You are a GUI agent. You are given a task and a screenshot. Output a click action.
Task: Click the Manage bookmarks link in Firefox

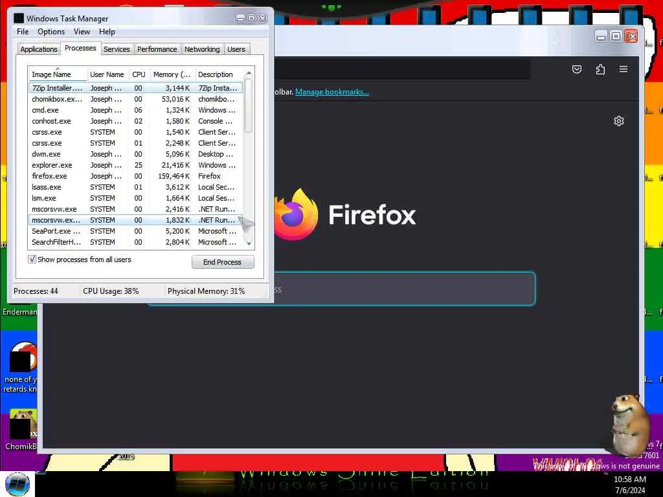pyautogui.click(x=332, y=92)
